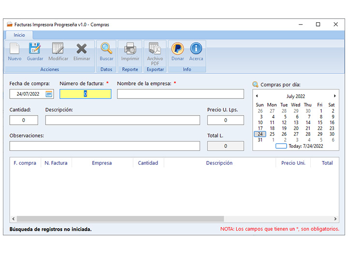Click the Observaciones input field
This screenshot has width=348, height=261.
point(104,146)
